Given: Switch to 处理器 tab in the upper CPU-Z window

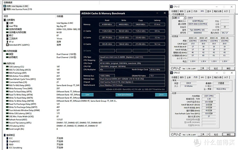Looking at the screenshot, I should point(174,11).
